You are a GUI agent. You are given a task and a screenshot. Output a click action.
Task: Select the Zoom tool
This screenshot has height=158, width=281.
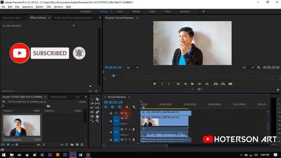pyautogui.click(x=97, y=121)
